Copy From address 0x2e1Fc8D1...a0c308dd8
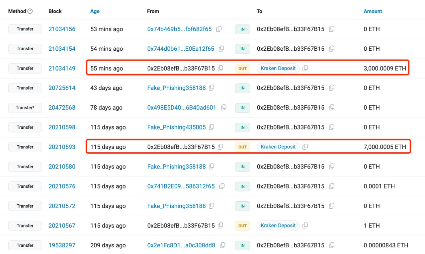425x254 pixels. [x=223, y=245]
